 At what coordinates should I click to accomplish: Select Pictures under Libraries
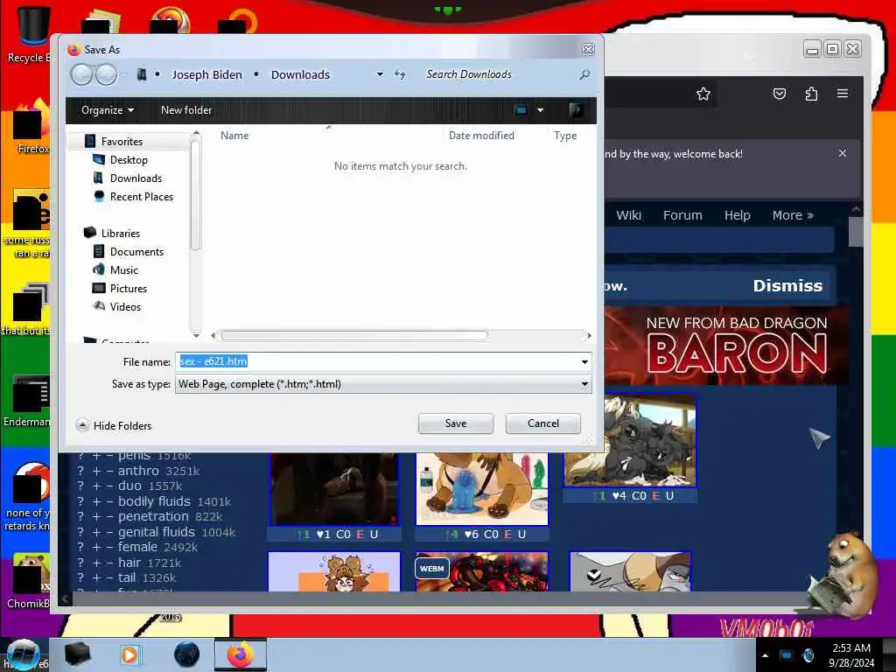click(128, 289)
